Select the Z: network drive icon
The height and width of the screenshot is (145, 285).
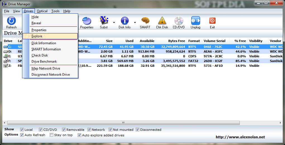coord(6,66)
